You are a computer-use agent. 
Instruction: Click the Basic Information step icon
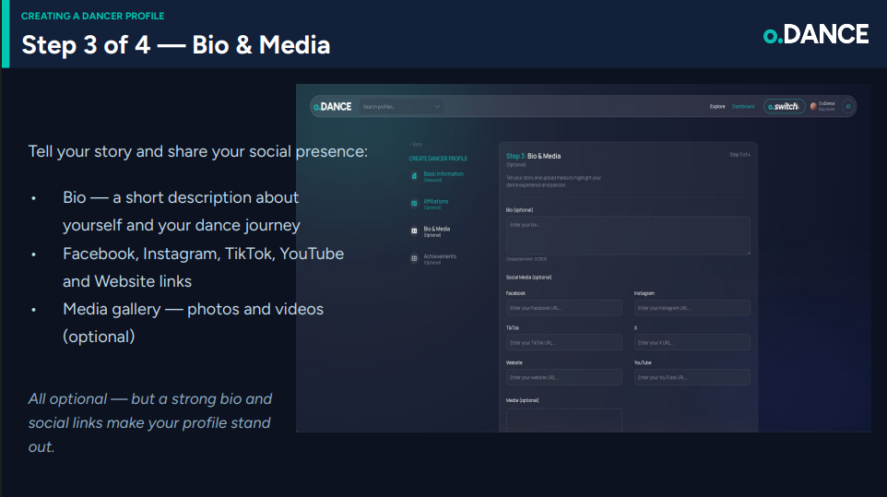pyautogui.click(x=414, y=176)
